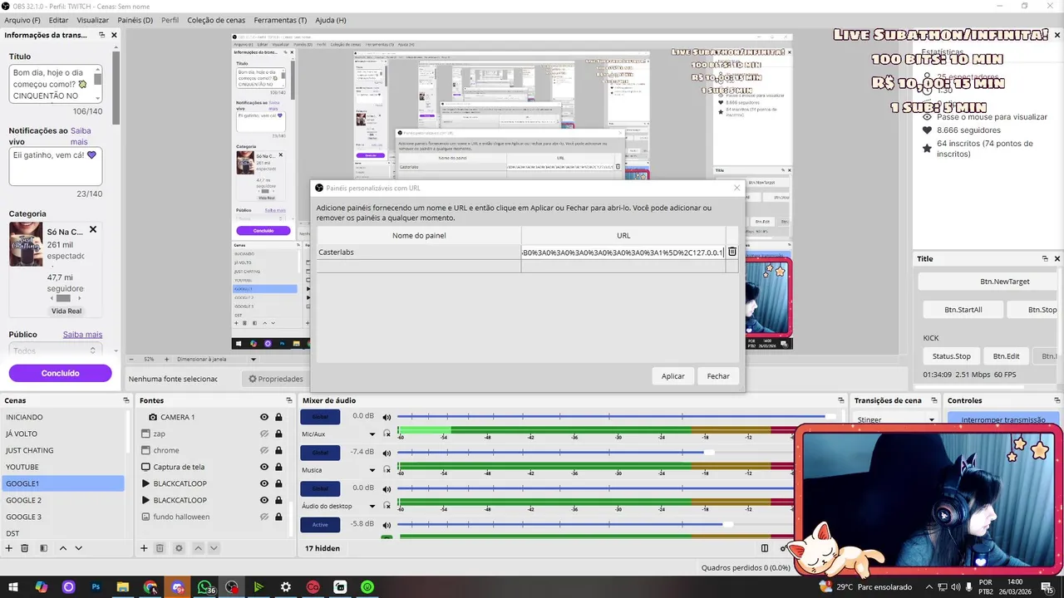
Task: Click the purple Concluído button
Action: [60, 373]
